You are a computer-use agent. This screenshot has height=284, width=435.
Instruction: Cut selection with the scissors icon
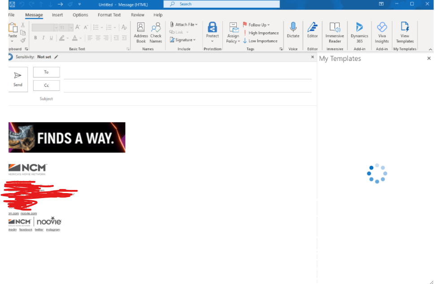(23, 25)
